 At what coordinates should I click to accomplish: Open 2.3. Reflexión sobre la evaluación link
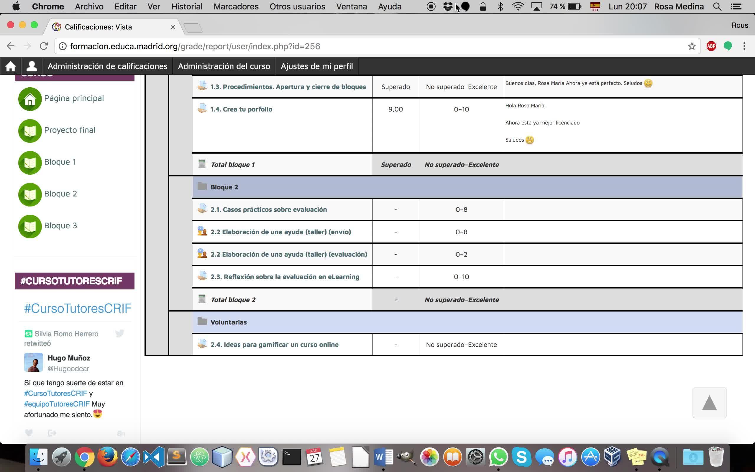(x=285, y=277)
